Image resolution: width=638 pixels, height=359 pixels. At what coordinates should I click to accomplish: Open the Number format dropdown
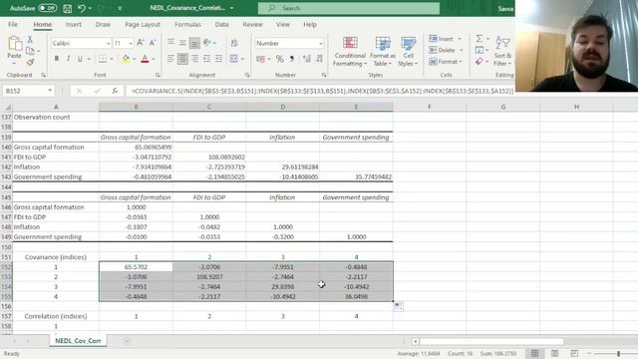tap(321, 43)
